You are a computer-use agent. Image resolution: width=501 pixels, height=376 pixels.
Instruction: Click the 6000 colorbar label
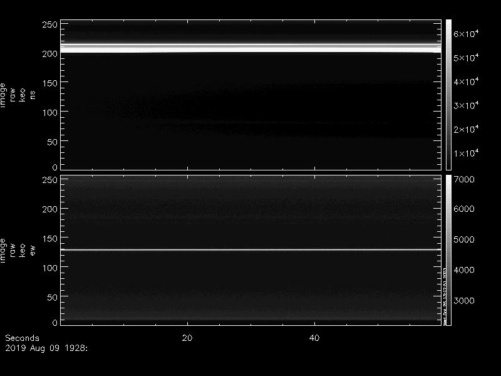(x=464, y=209)
